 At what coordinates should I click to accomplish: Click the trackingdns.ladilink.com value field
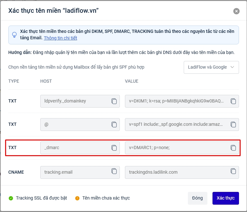coord(176,172)
